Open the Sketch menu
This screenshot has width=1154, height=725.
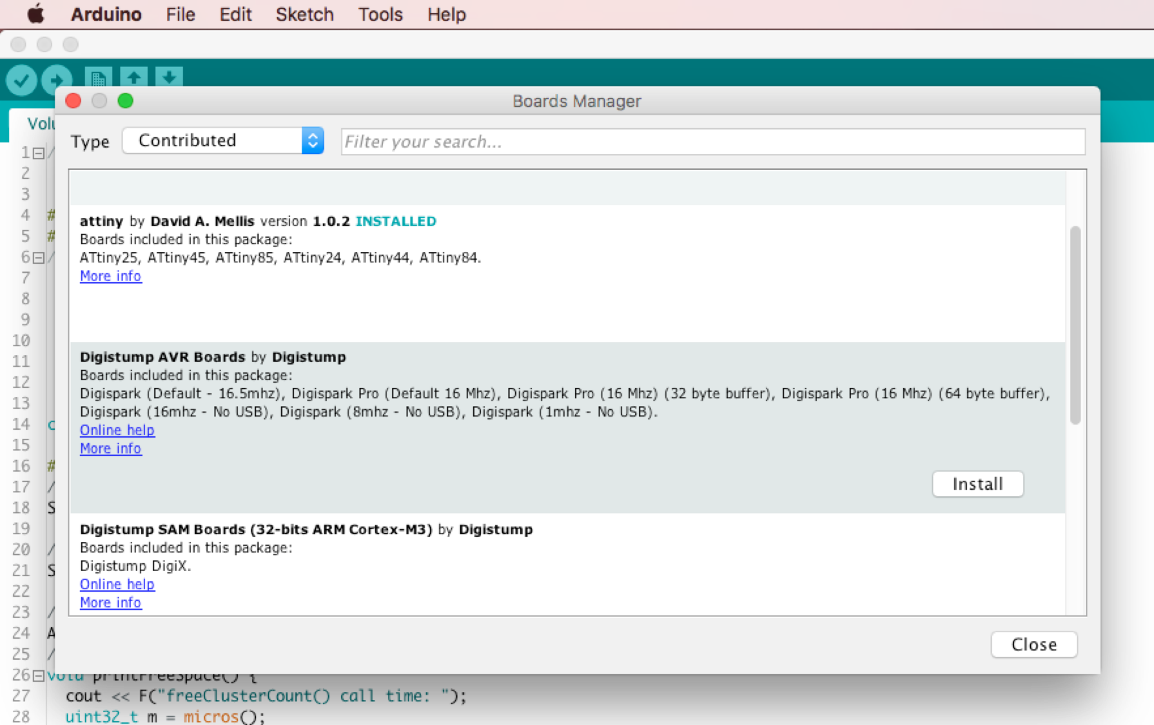click(x=305, y=14)
